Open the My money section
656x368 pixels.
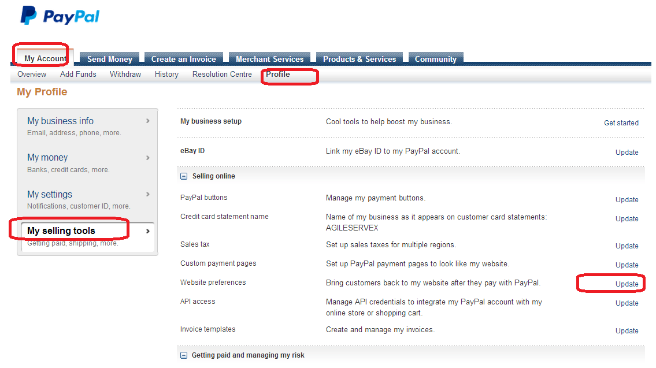point(47,157)
